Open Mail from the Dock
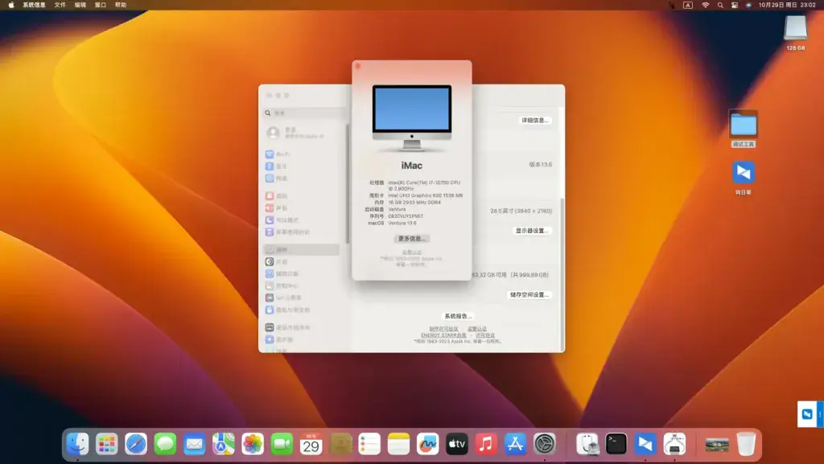Image resolution: width=824 pixels, height=464 pixels. point(194,444)
